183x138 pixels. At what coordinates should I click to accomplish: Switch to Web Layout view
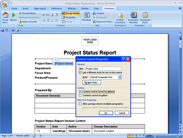(136, 136)
